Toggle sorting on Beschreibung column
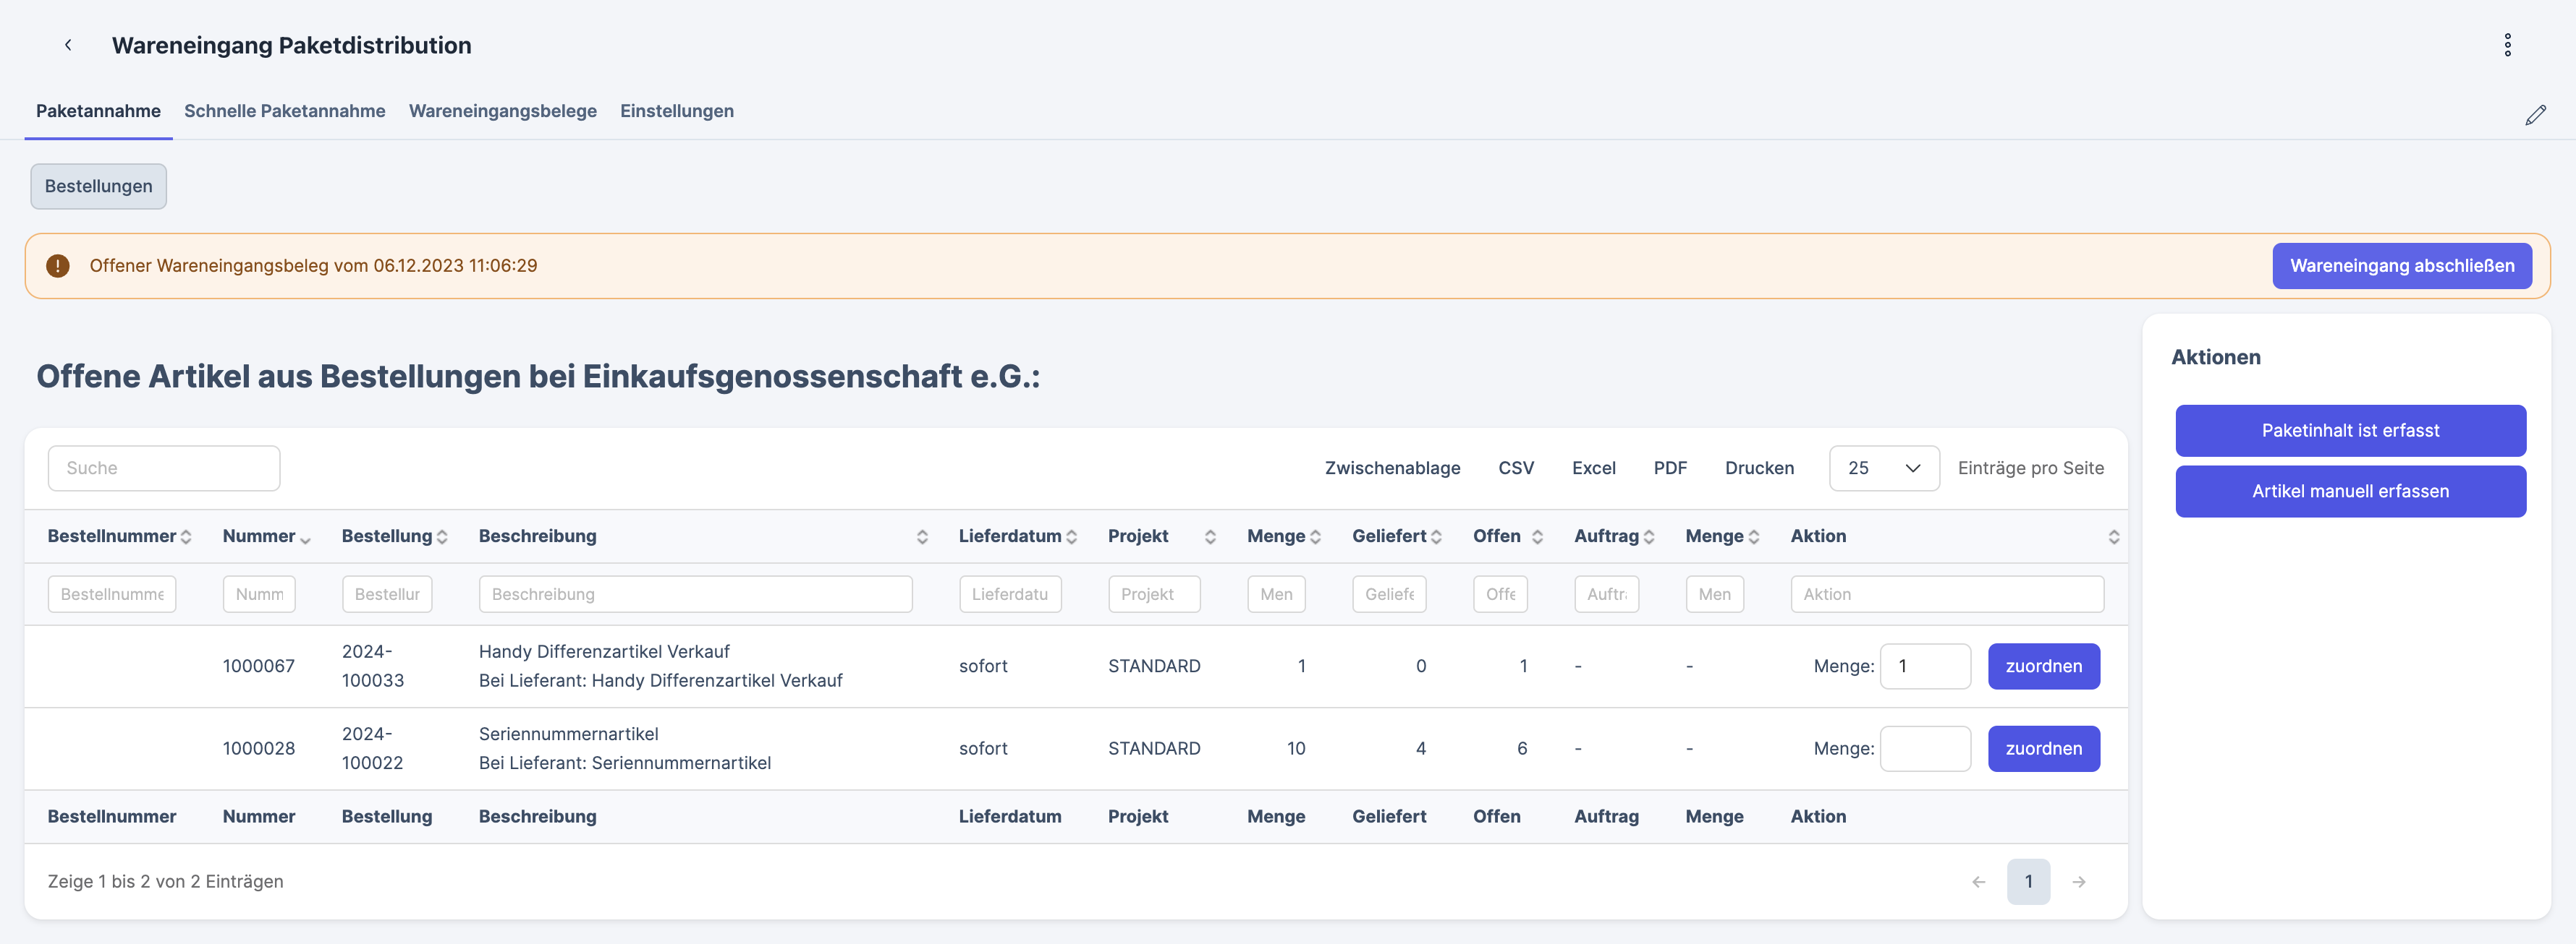Image resolution: width=2576 pixels, height=944 pixels. [x=921, y=536]
